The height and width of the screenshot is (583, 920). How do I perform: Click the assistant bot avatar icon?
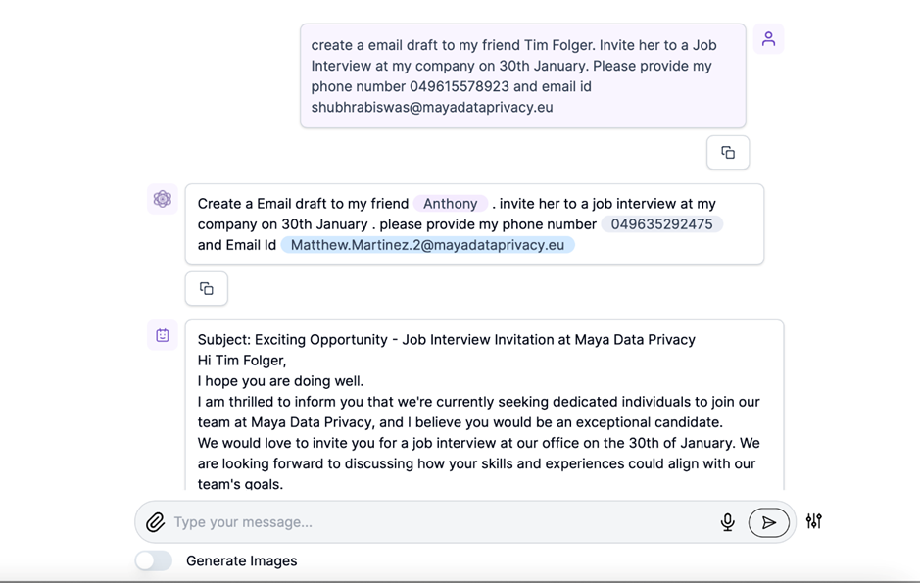(x=163, y=335)
